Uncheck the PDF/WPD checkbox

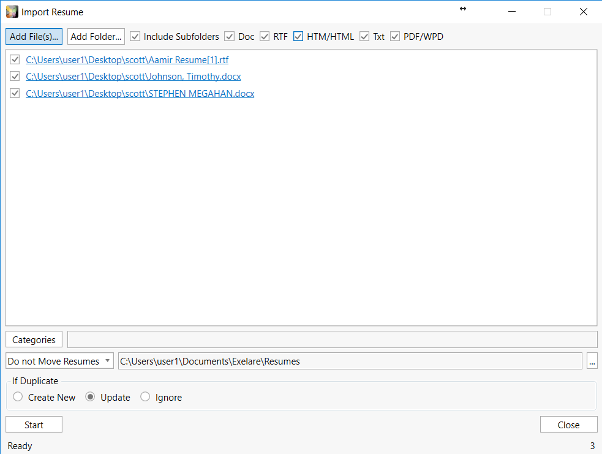click(x=394, y=37)
